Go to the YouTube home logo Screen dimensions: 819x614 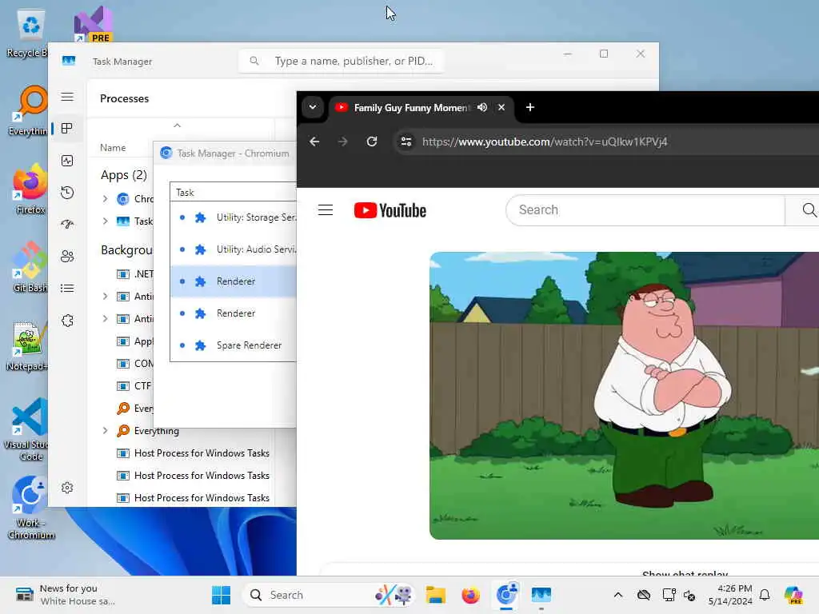[x=390, y=210]
